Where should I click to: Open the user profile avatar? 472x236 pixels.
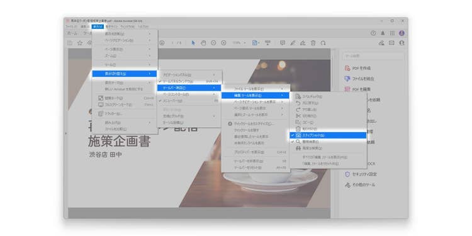[402, 33]
